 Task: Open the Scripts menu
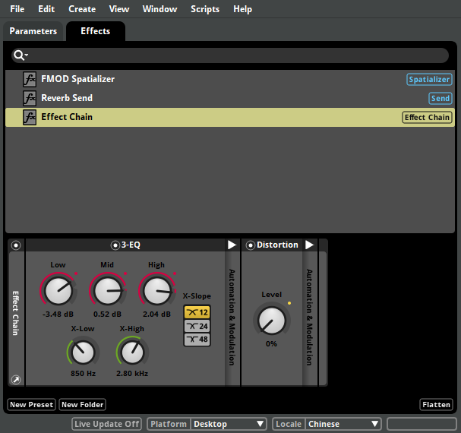205,9
